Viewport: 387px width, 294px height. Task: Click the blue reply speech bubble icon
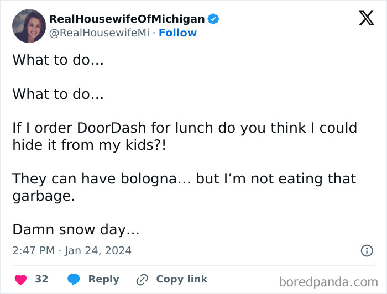(x=74, y=279)
